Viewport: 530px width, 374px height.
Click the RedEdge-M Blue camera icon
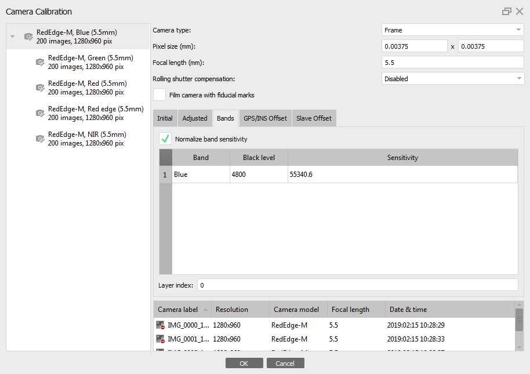28,37
